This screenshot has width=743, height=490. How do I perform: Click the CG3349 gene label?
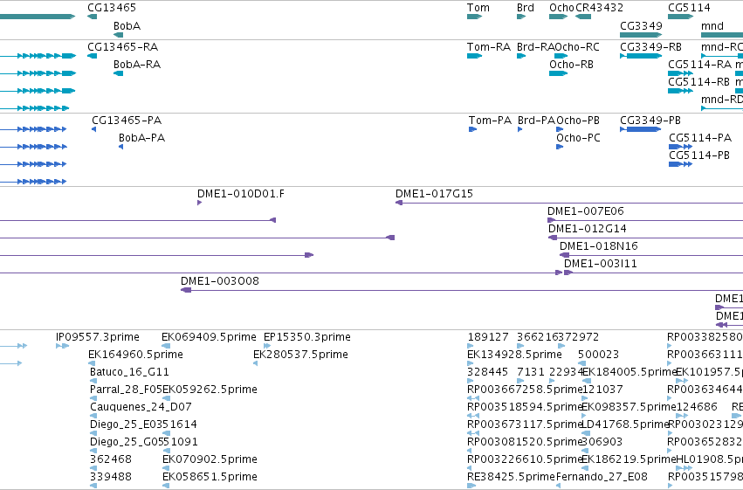click(641, 26)
